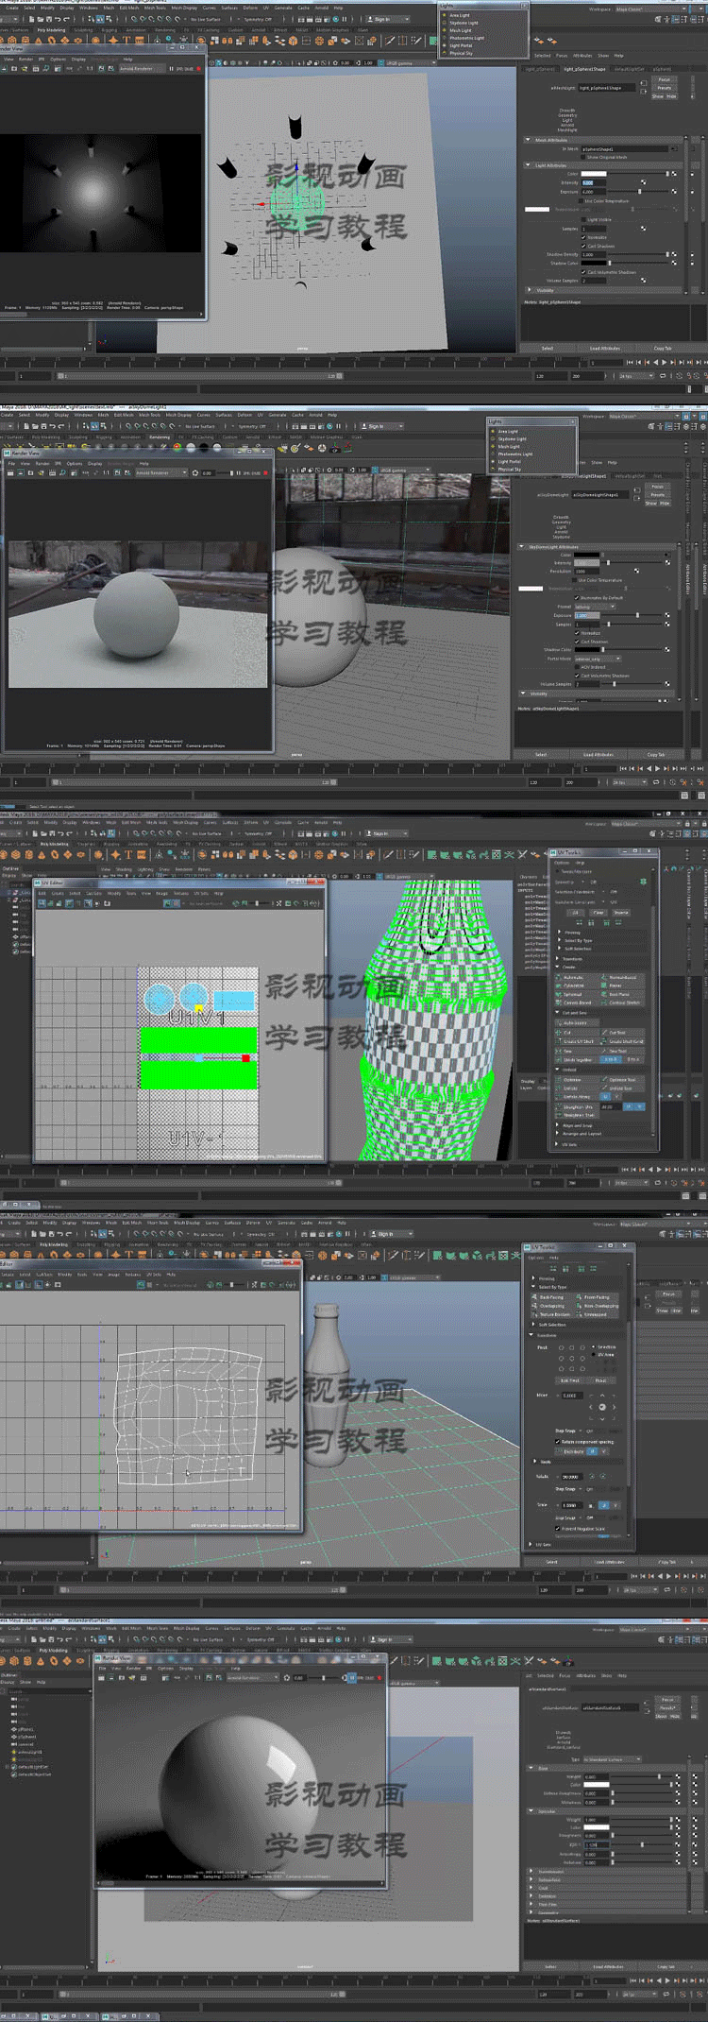Viewport: 708px width, 2022px height.
Task: Expand the Arrange and Layout section
Action: tap(558, 1134)
